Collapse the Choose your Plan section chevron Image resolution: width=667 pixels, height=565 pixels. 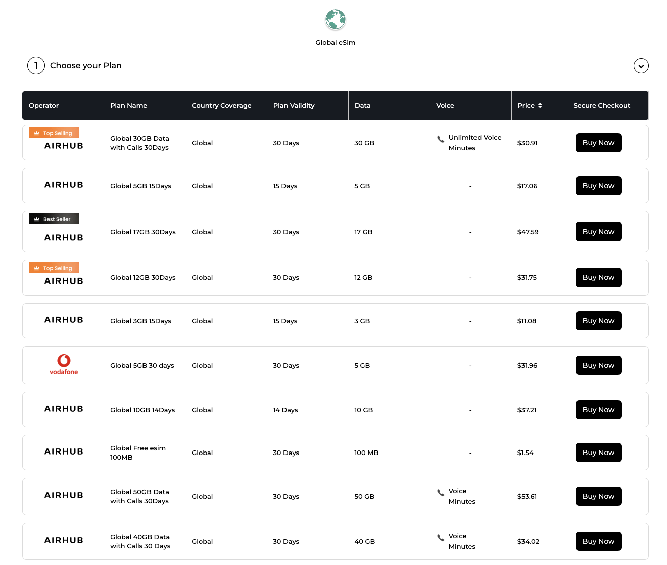pos(641,66)
